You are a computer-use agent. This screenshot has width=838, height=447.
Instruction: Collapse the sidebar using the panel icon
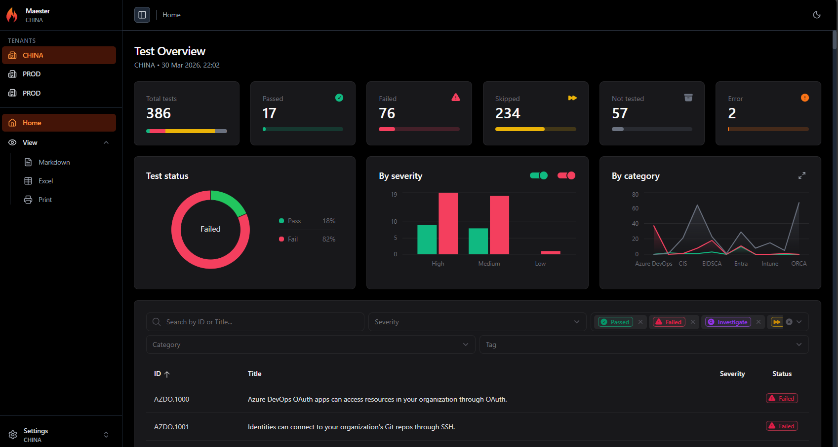tap(142, 15)
